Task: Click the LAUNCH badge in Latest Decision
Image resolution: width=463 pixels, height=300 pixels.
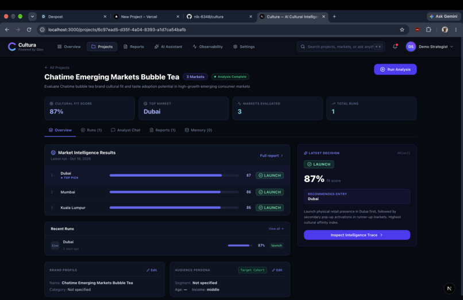Action: coord(319,164)
